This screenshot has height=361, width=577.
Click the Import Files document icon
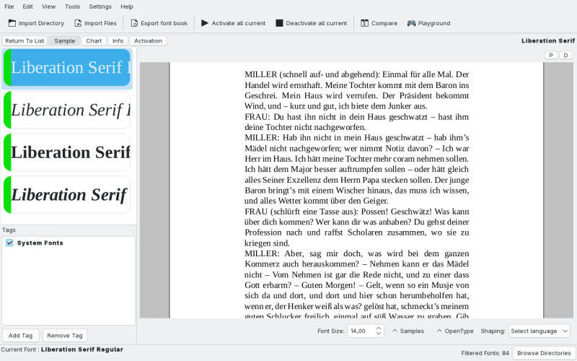point(78,23)
